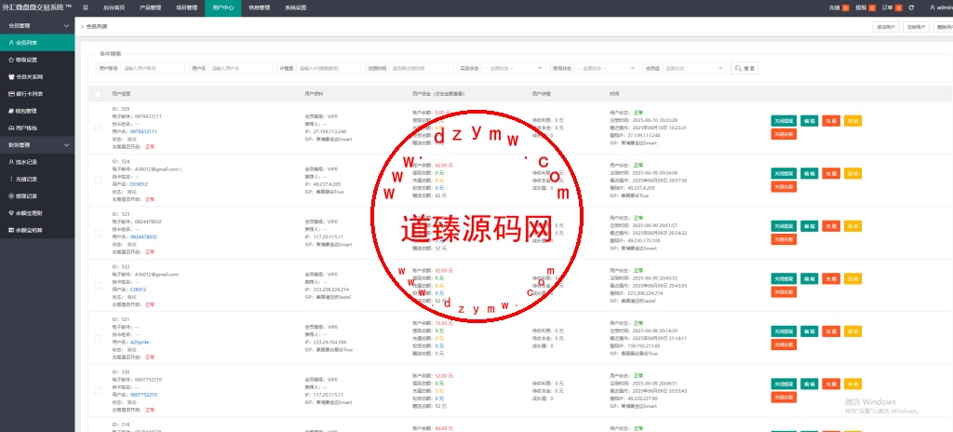Click yellow 冻结 button for user ID 522

(852, 278)
